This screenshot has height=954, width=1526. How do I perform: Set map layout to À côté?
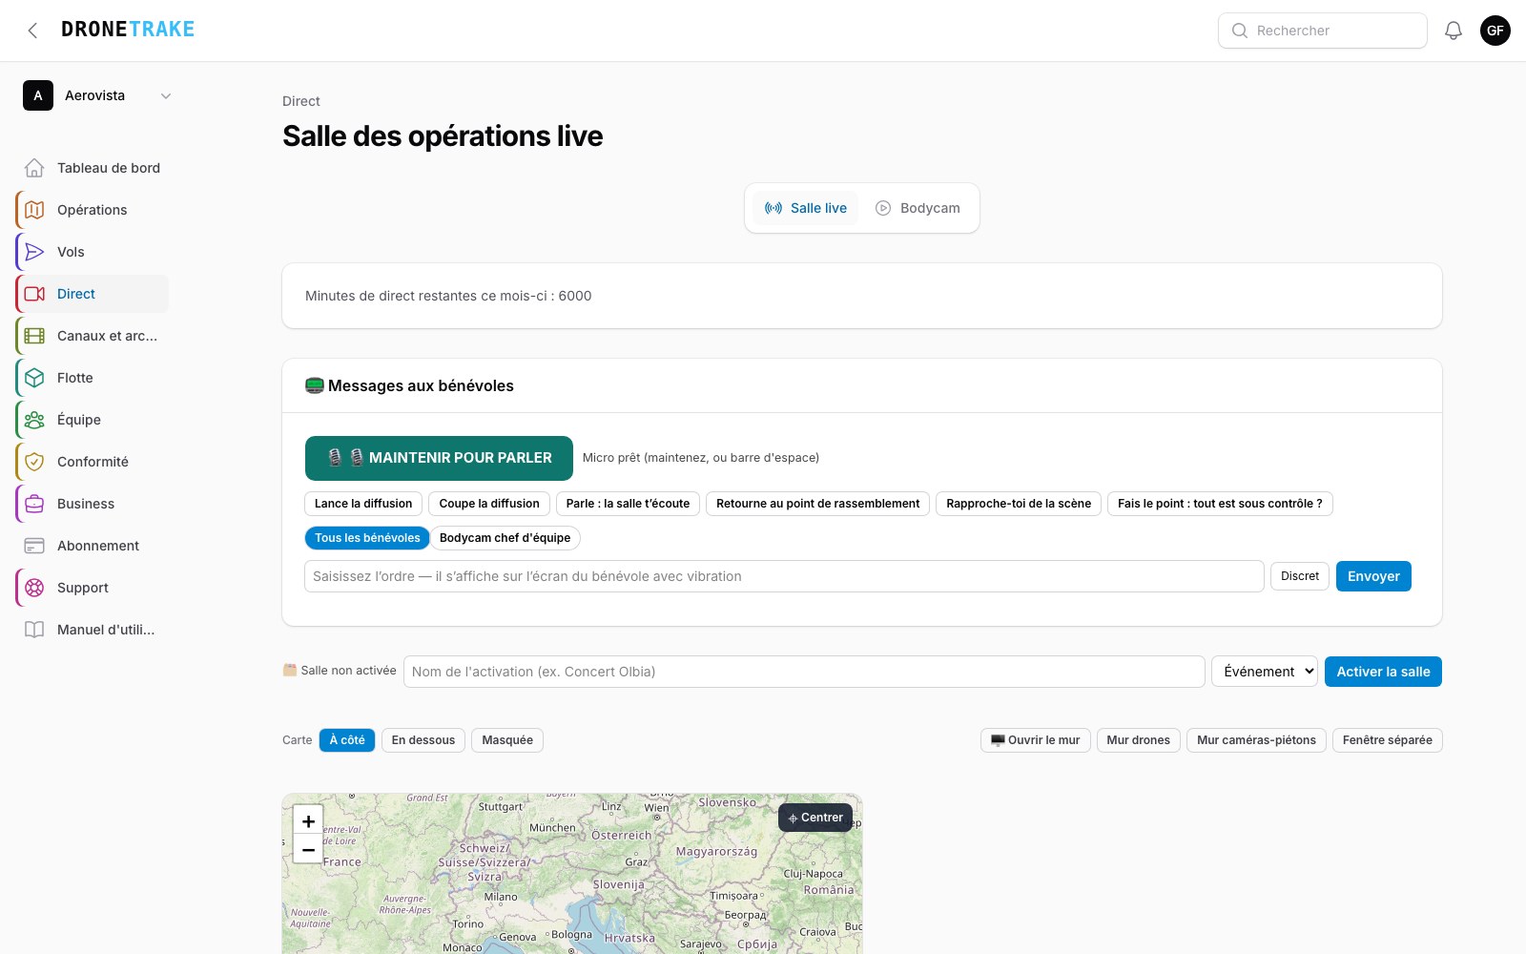(x=347, y=740)
